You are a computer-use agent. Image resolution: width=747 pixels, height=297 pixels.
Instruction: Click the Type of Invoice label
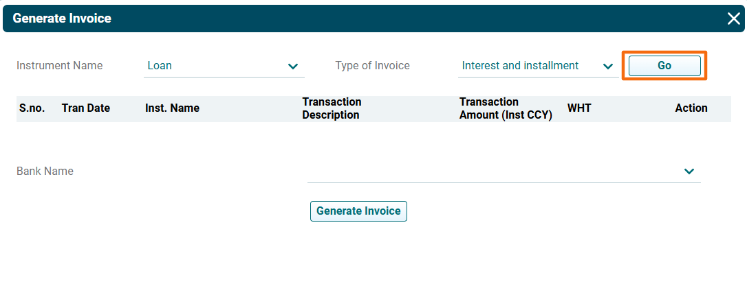coord(372,66)
